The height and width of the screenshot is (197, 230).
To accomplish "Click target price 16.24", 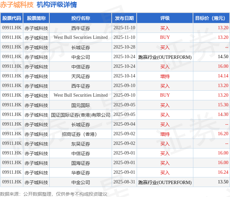I will click(223, 172).
